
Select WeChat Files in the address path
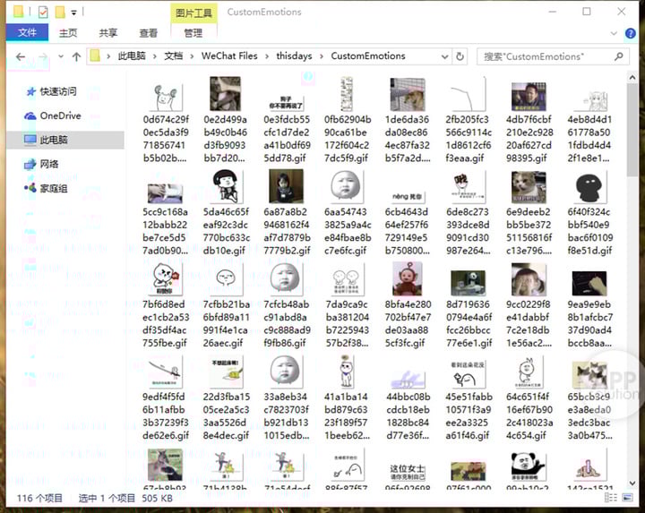[x=229, y=56]
